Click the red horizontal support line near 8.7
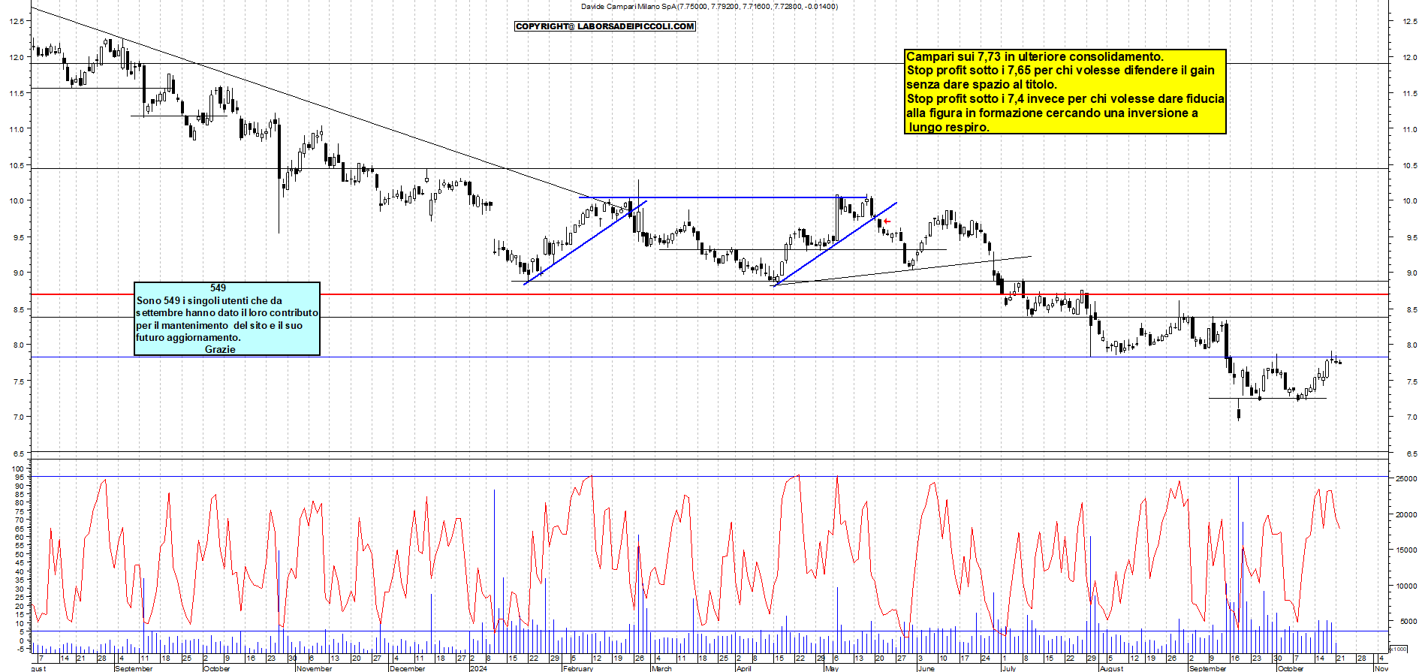This screenshot has width=1419, height=672. 709,294
